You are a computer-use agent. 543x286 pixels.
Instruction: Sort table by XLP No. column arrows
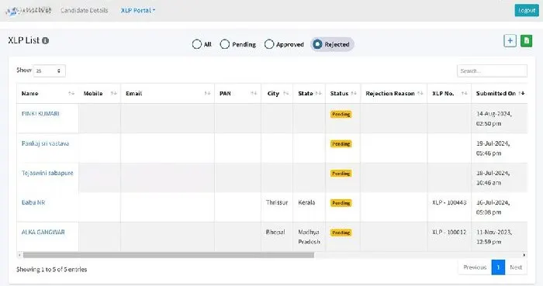[x=465, y=93]
